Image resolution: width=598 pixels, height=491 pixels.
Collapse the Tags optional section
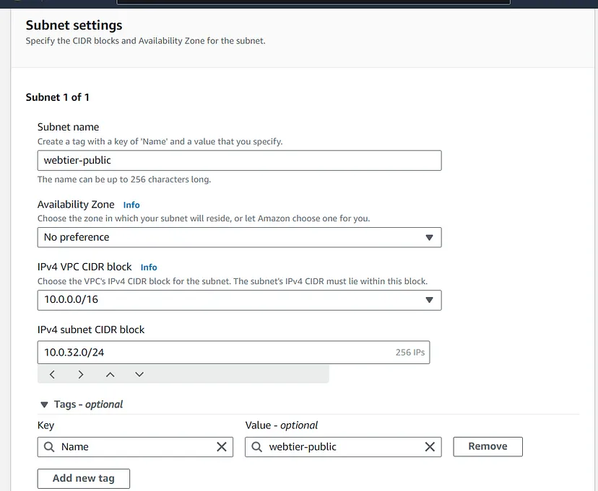pyautogui.click(x=45, y=404)
